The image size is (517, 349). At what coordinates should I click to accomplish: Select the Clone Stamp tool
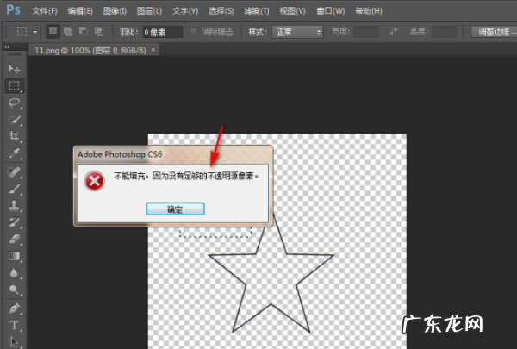point(15,206)
